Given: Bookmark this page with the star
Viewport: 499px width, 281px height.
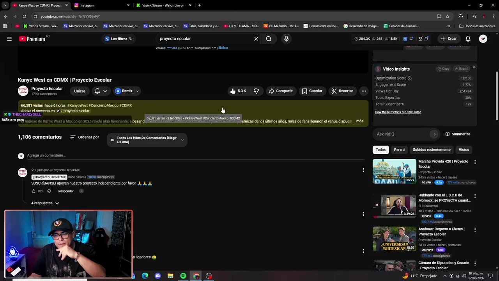Looking at the screenshot, I should (448, 16).
